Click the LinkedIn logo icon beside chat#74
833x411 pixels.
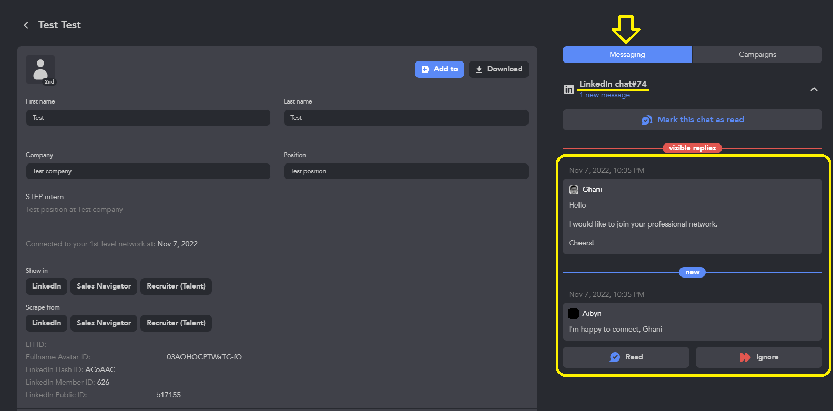coord(568,89)
